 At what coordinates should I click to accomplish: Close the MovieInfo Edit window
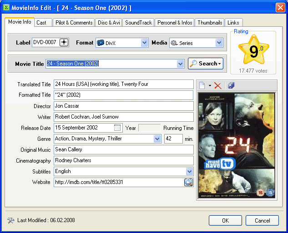point(280,8)
